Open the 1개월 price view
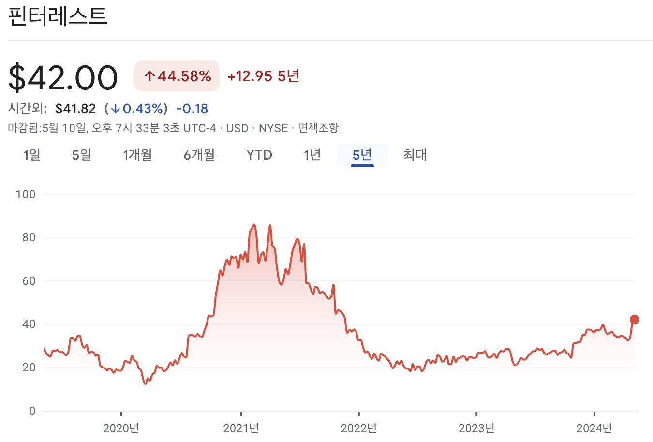This screenshot has width=653, height=442. click(137, 155)
